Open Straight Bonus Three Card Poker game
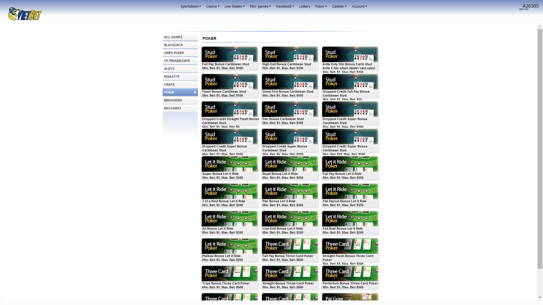 (x=290, y=274)
